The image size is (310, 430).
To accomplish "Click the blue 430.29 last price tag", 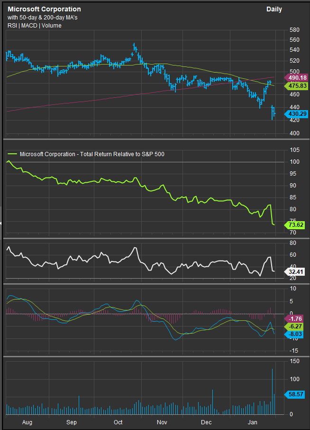I will 296,114.
